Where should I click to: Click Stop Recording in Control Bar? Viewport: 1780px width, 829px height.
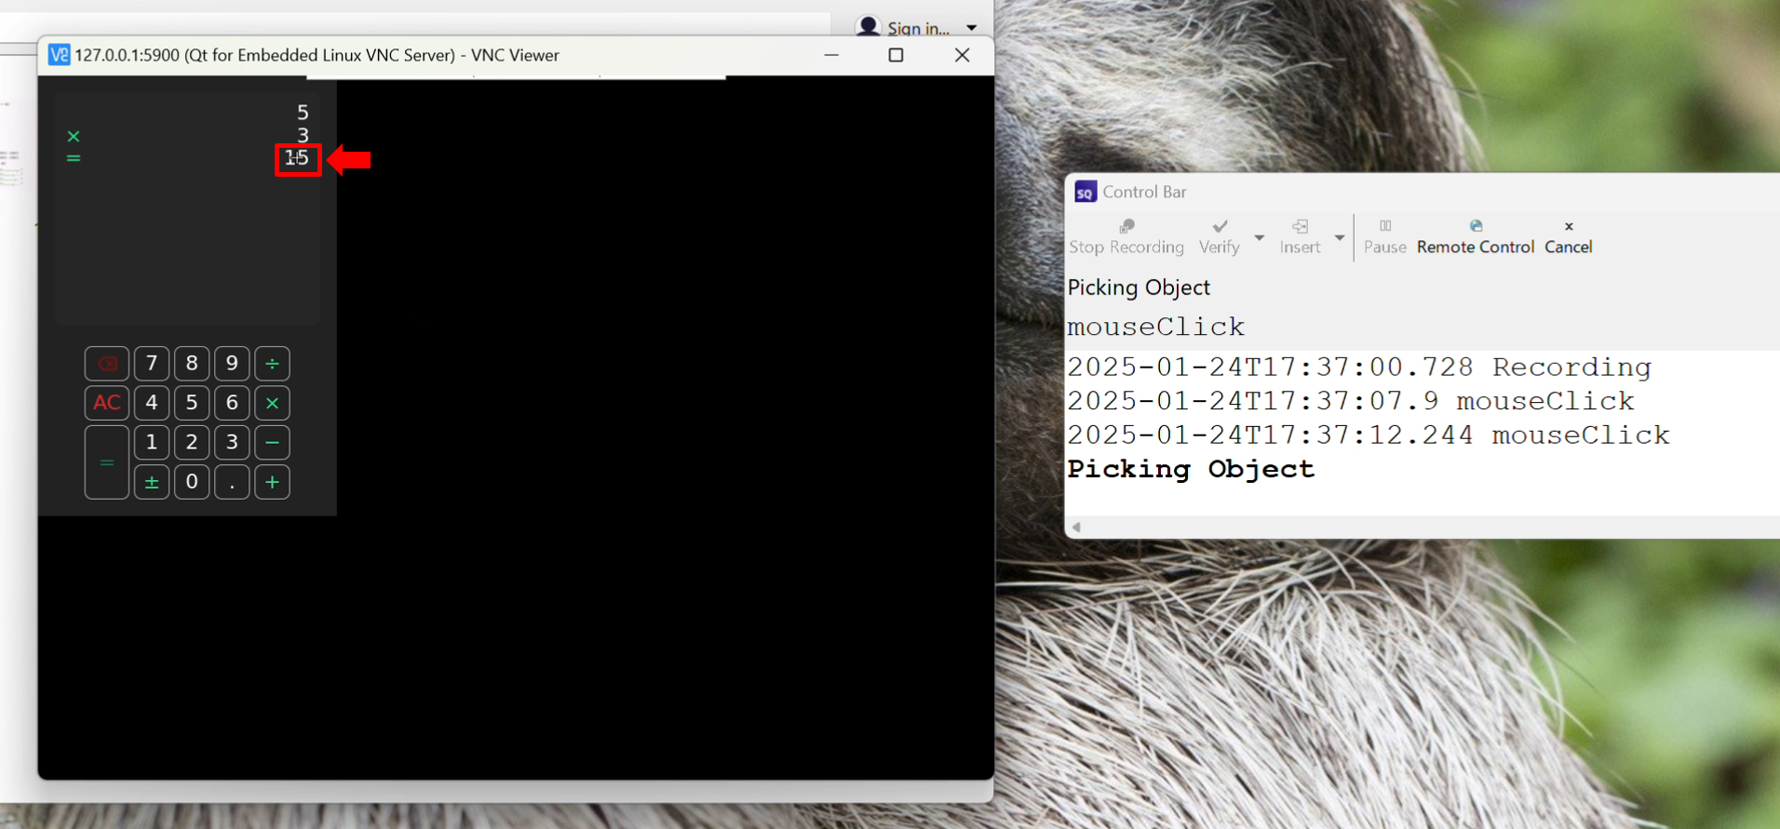click(x=1126, y=236)
